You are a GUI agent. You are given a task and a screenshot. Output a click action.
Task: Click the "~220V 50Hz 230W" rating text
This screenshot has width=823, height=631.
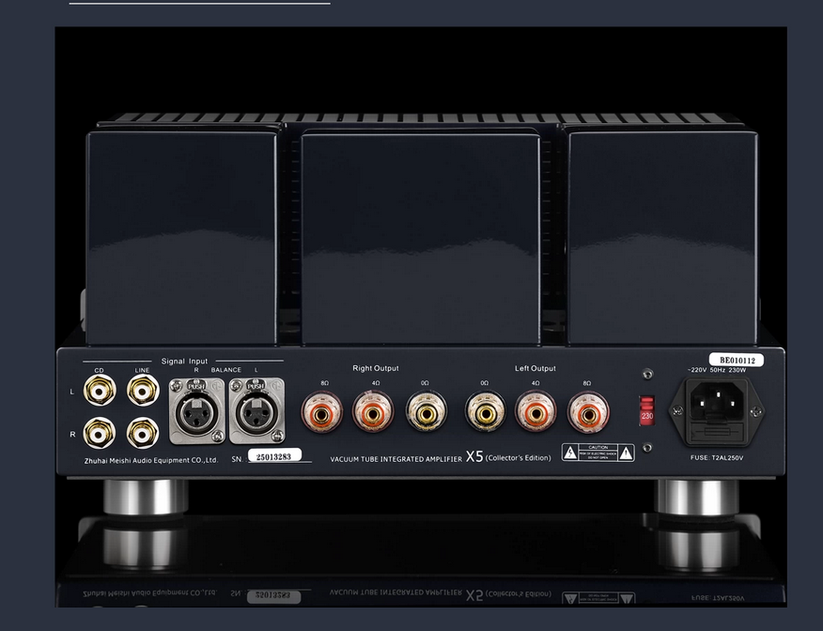(x=717, y=370)
